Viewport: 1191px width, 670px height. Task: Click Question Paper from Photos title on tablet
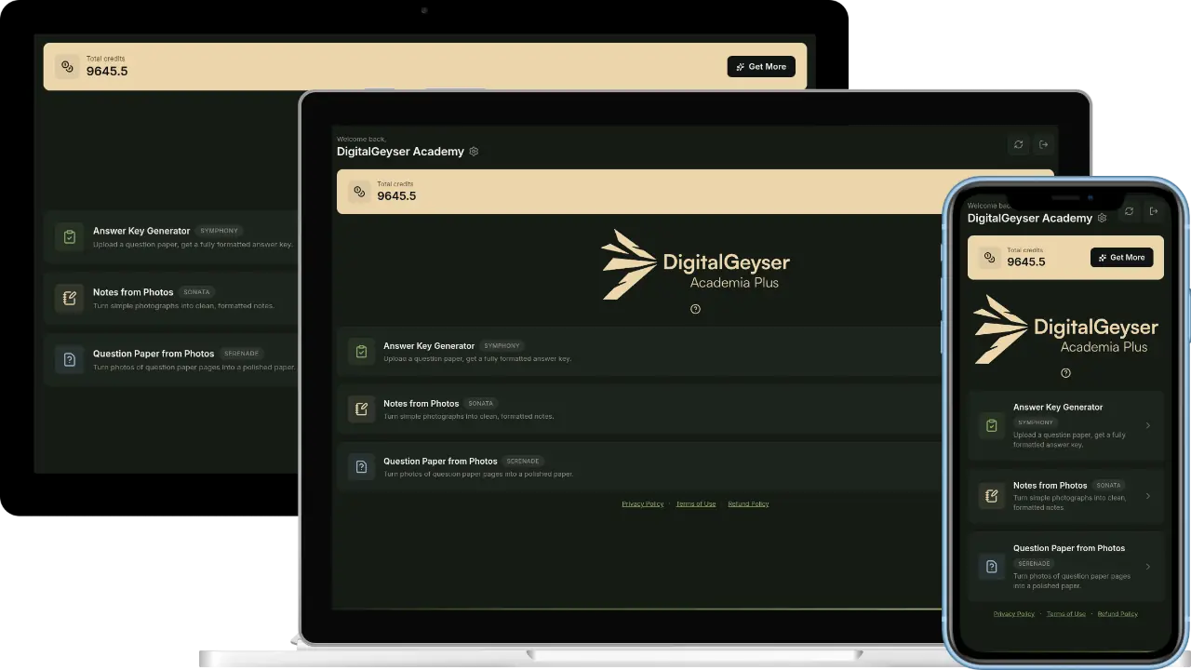154,354
